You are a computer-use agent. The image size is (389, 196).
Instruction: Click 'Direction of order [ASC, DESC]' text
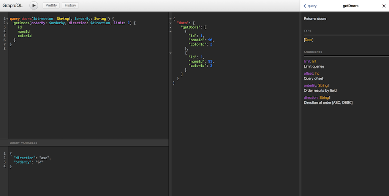pyautogui.click(x=328, y=103)
